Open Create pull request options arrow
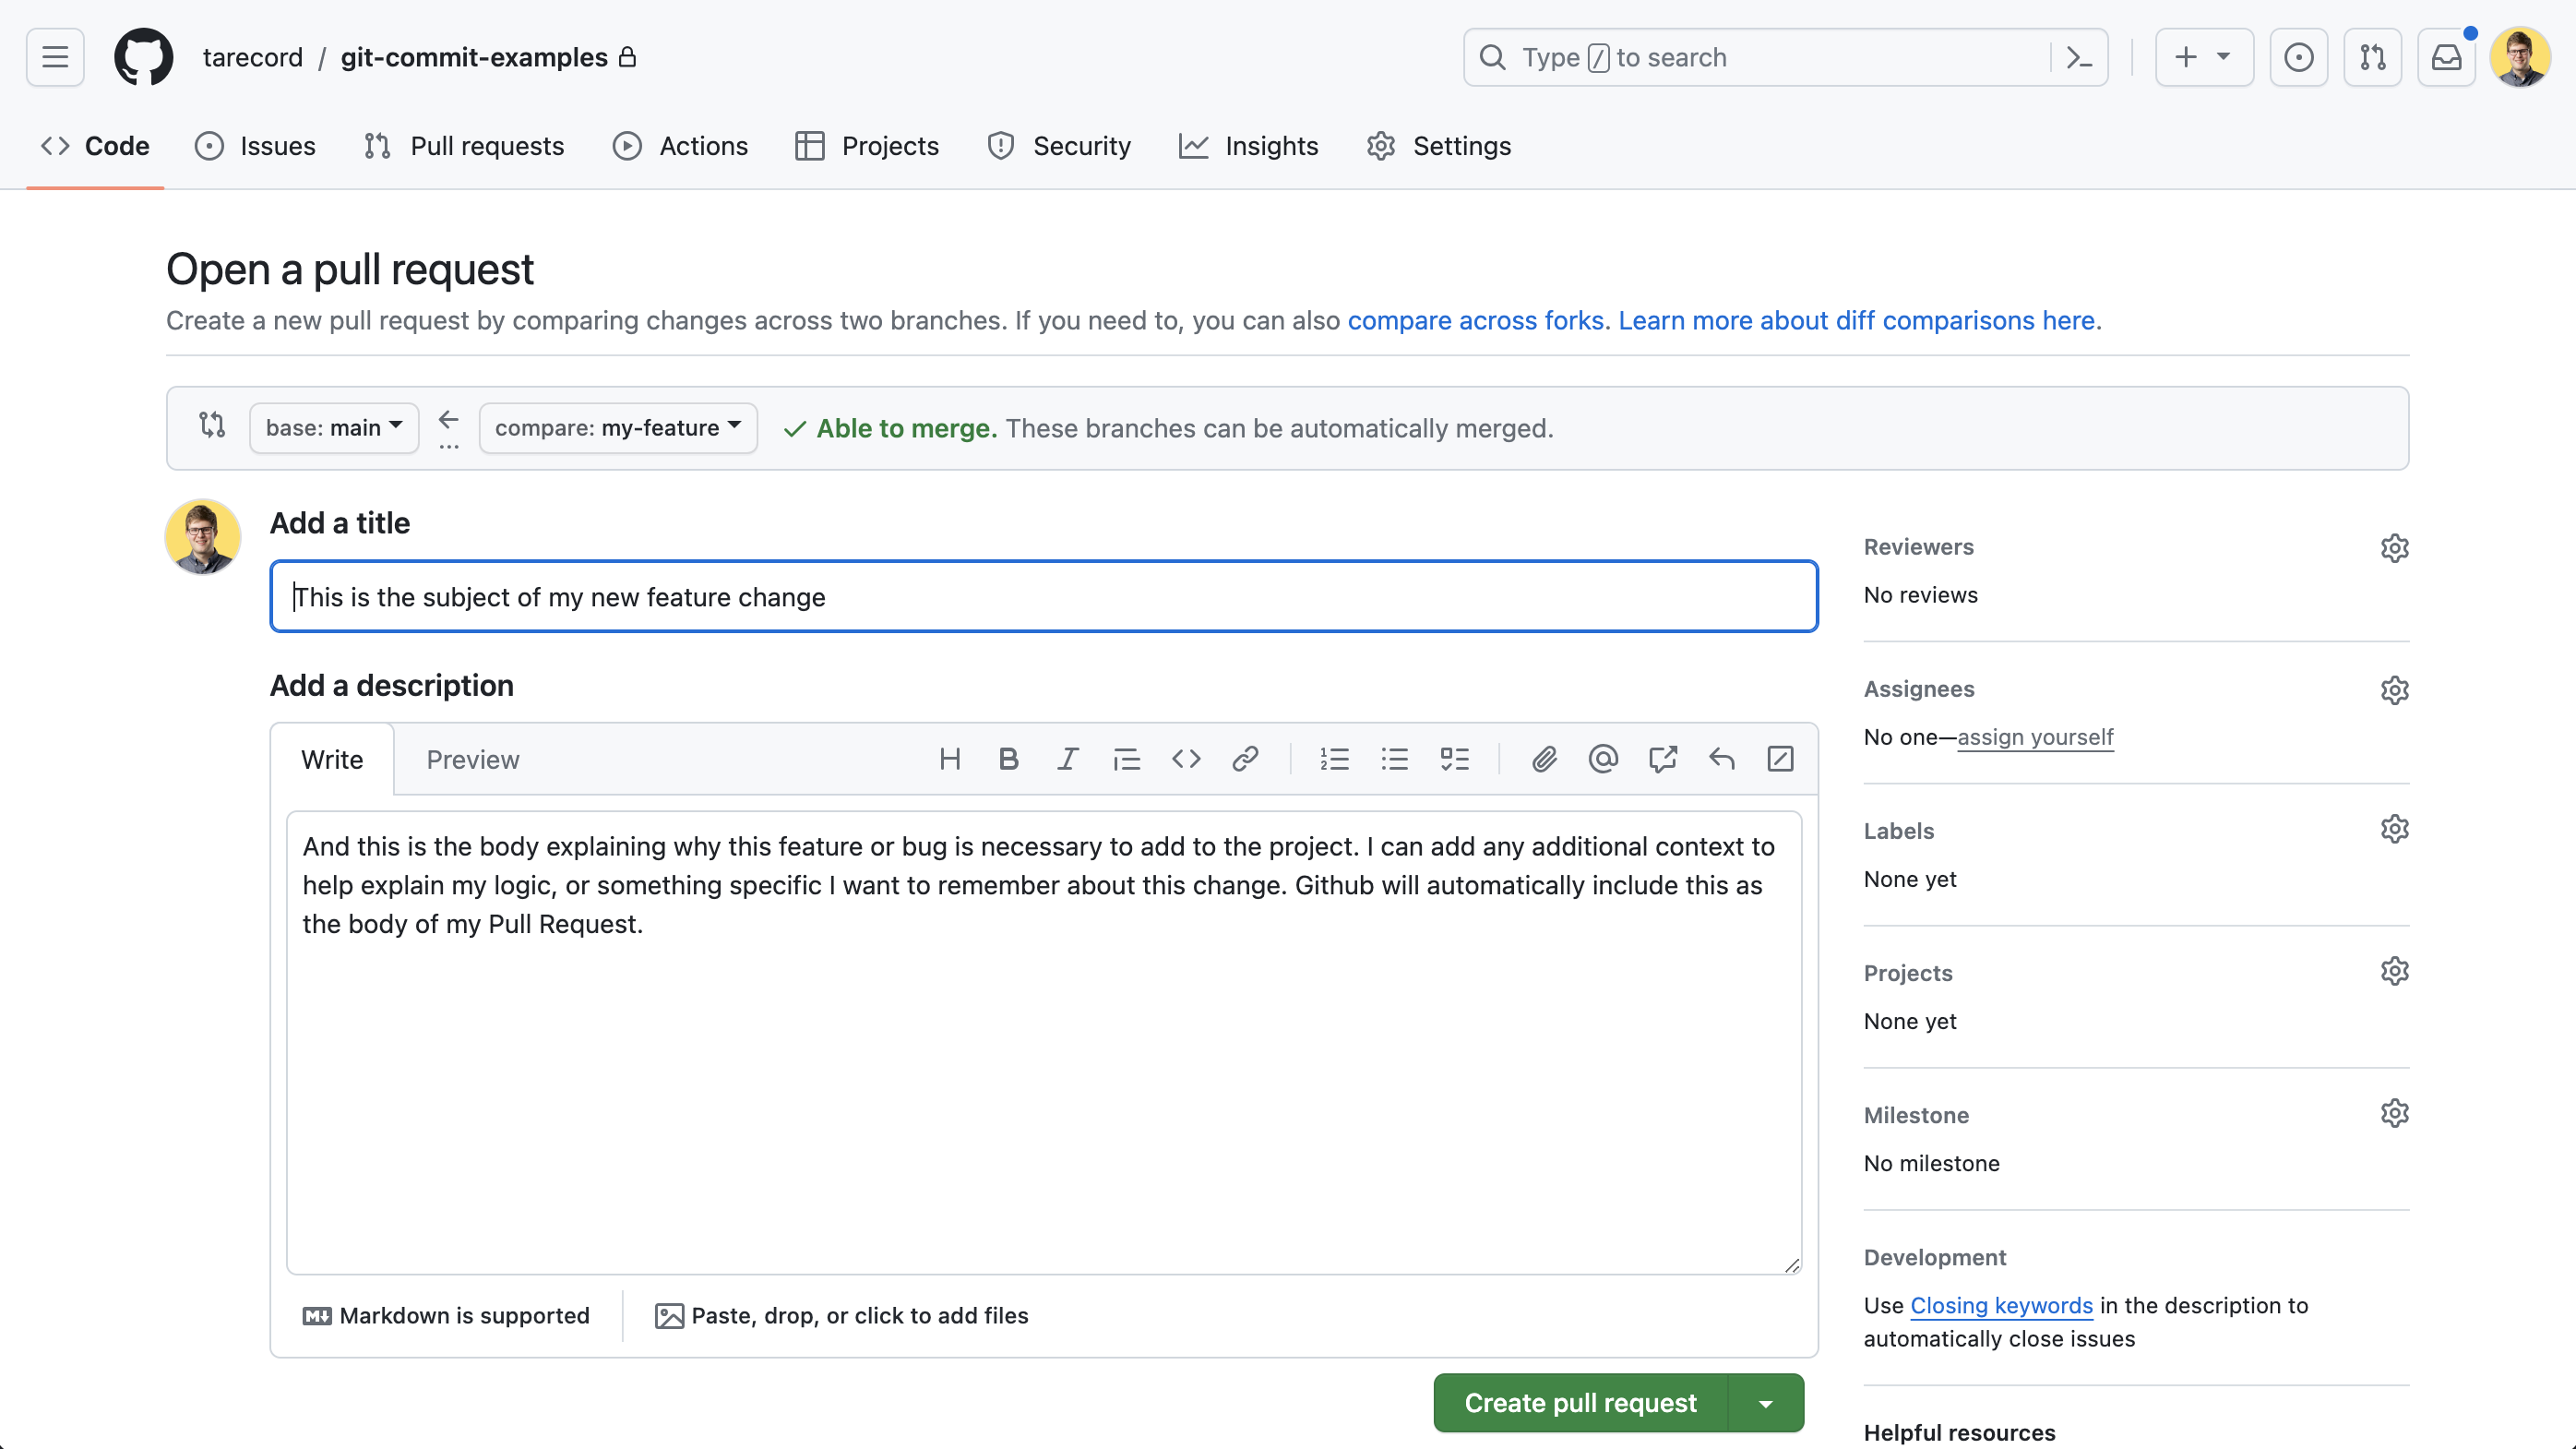This screenshot has height=1449, width=2576. click(1766, 1403)
